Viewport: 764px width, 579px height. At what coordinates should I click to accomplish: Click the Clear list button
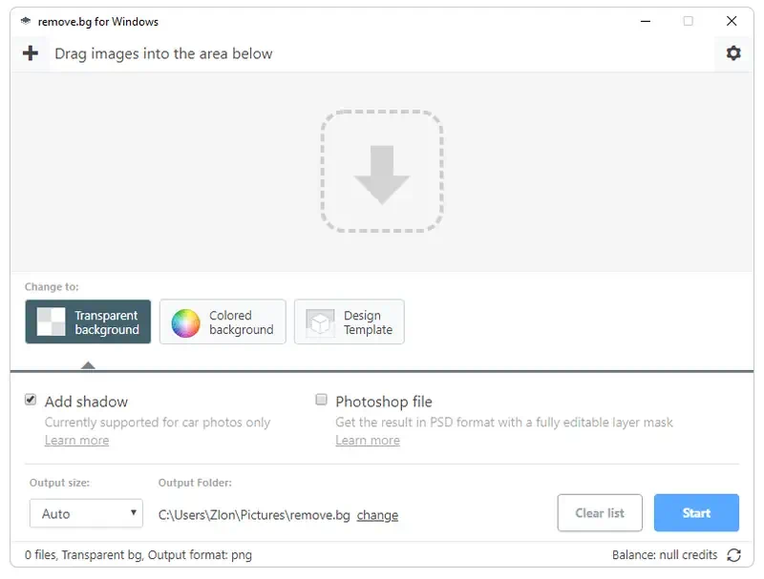tap(600, 513)
